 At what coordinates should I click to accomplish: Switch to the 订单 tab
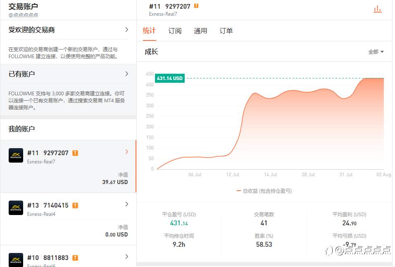click(226, 31)
